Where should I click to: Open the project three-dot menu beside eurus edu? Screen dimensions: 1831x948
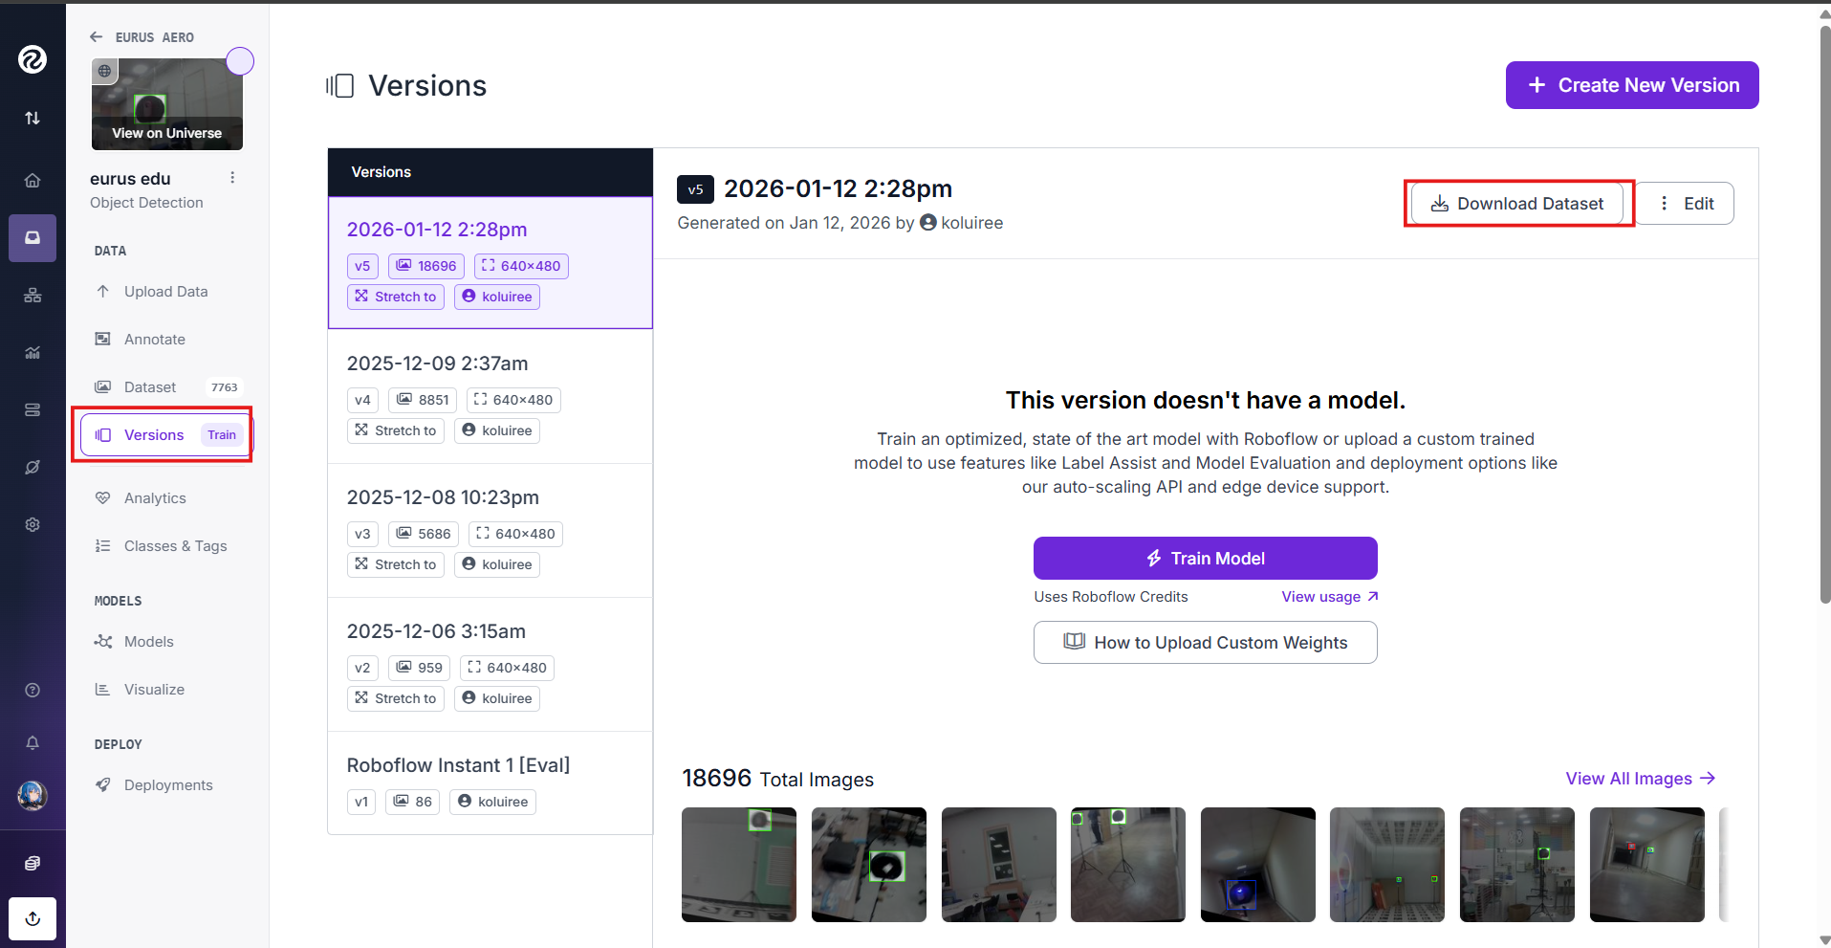coord(232,178)
